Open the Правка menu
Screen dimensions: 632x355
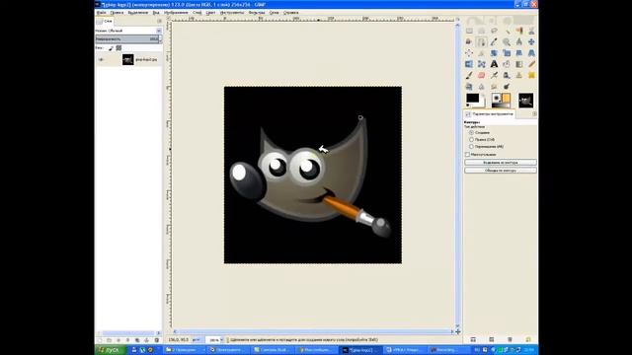point(117,13)
